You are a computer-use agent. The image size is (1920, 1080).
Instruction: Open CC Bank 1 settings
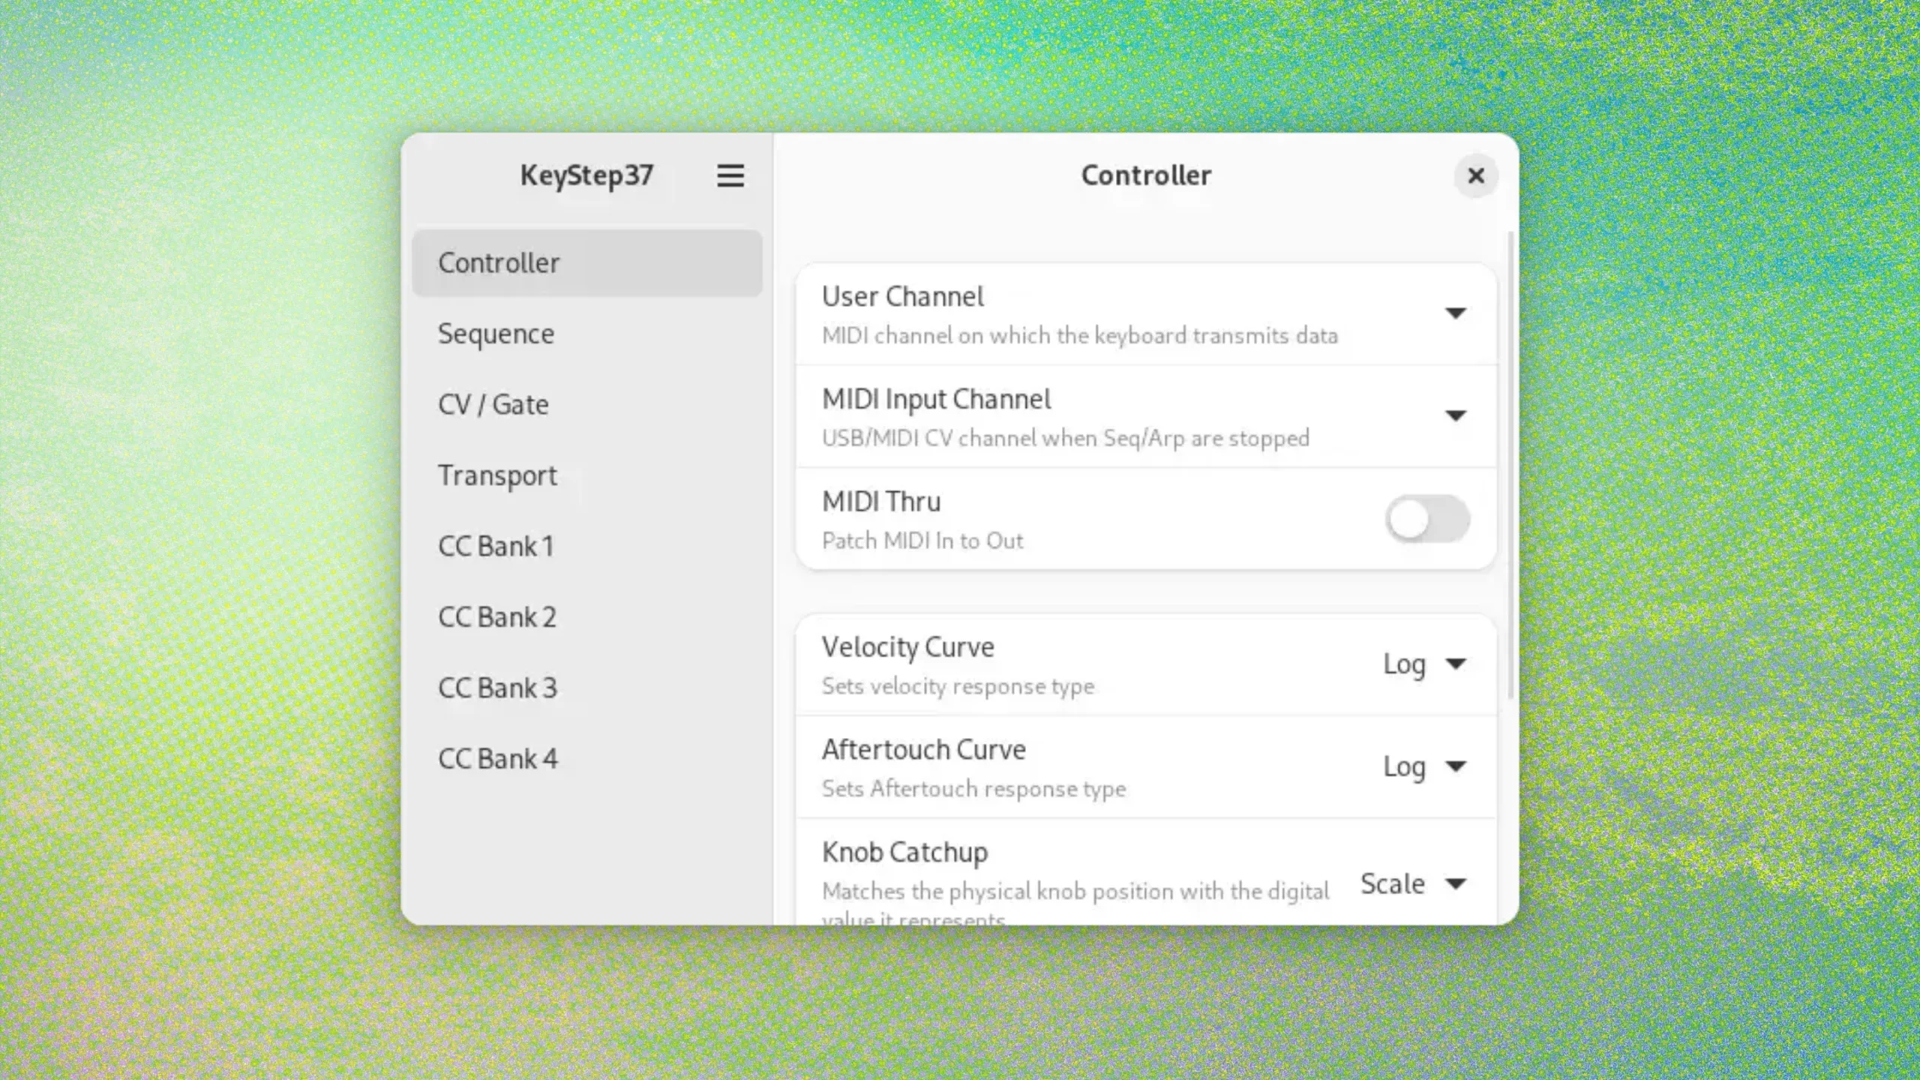[x=587, y=547]
